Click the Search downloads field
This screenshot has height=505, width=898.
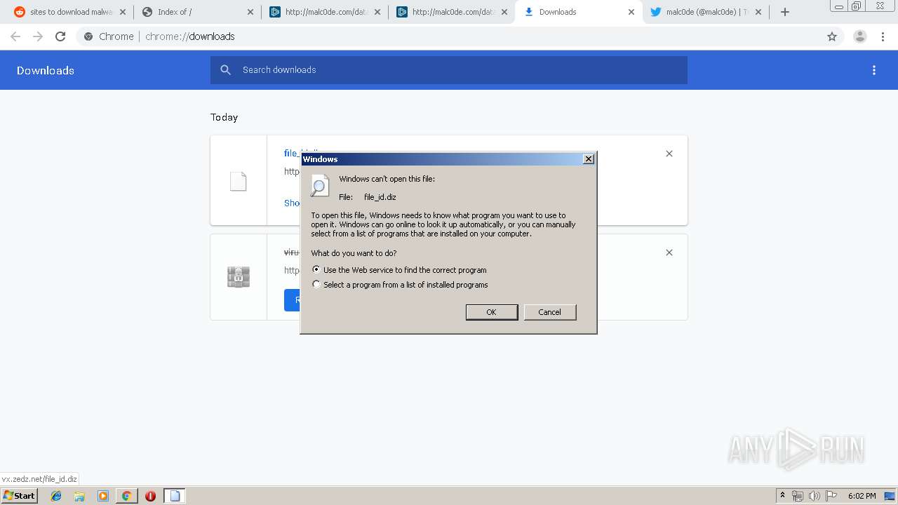449,70
